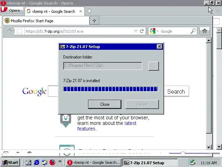Go to Firefox home page icon
The image size is (222, 167).
[x=204, y=31]
